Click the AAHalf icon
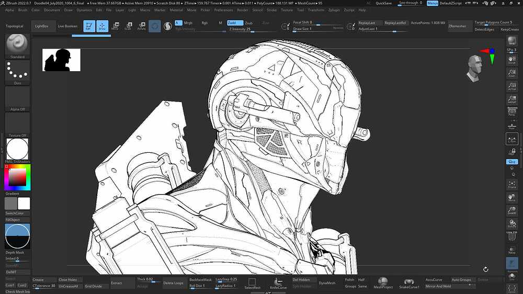The width and height of the screenshot is (523, 294). (x=511, y=99)
